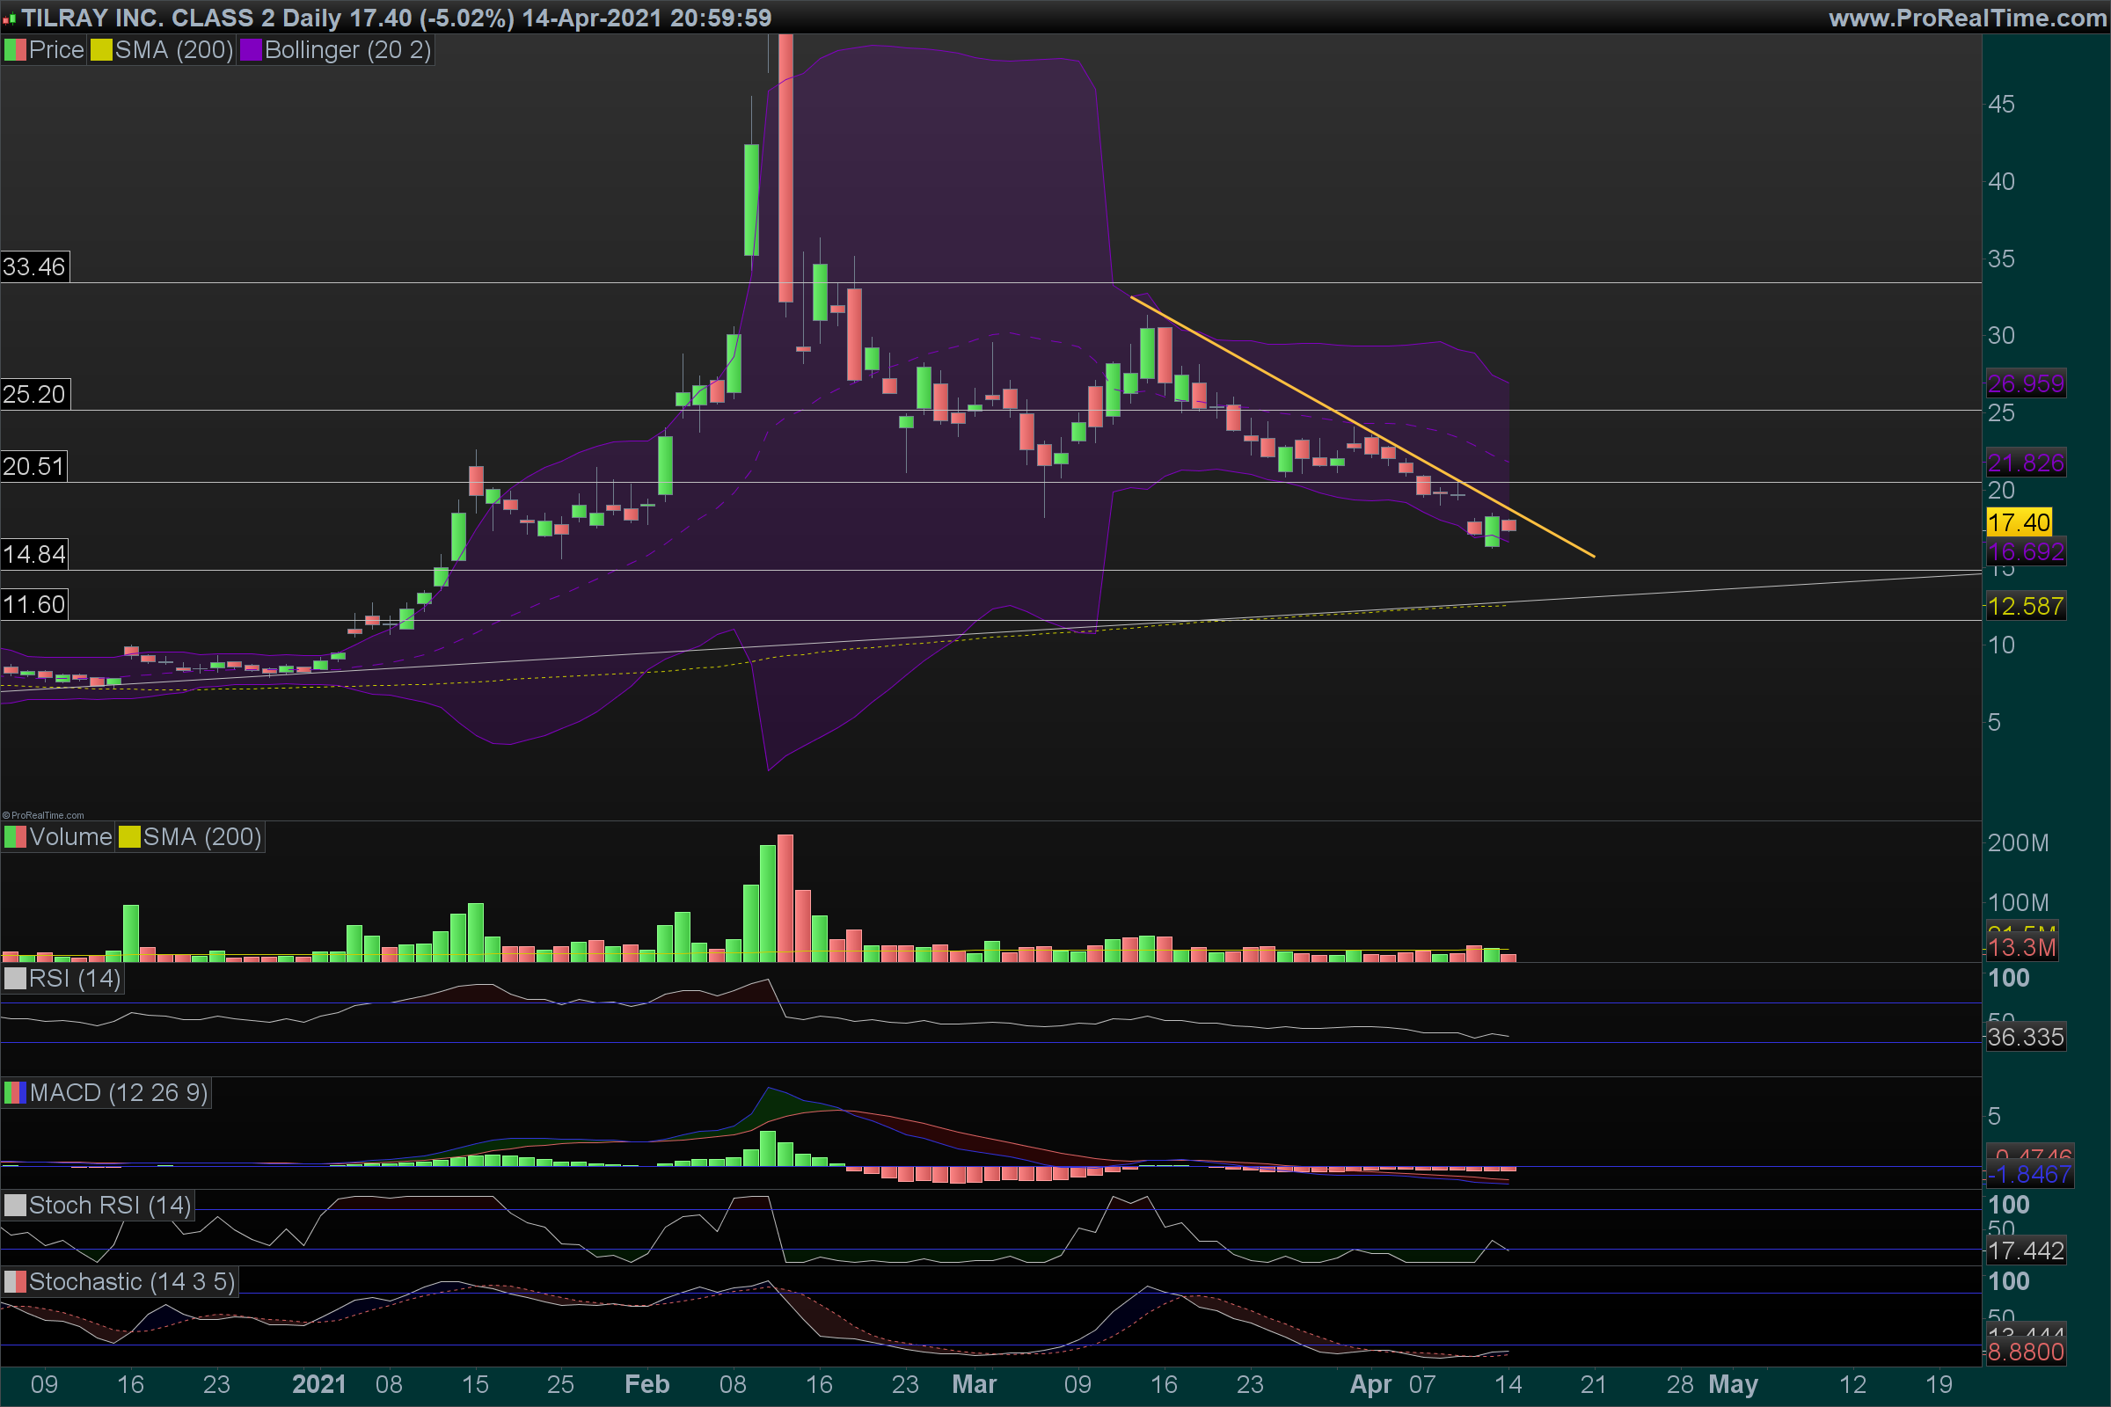The height and width of the screenshot is (1407, 2111).
Task: Click the yellow SMA (200) price swatch
Action: click(100, 50)
